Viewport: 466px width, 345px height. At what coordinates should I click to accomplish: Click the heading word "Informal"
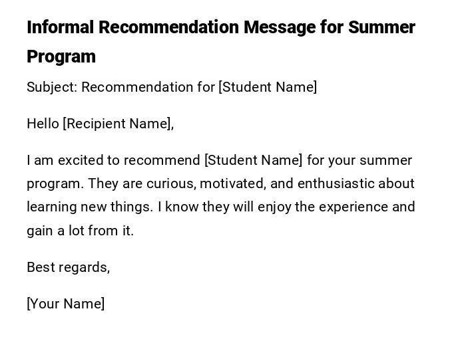61,28
